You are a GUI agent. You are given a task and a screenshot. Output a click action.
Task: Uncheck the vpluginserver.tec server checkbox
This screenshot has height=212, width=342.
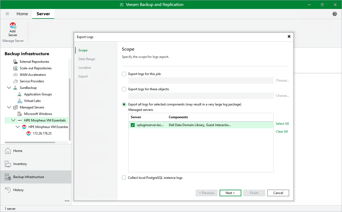click(x=133, y=125)
